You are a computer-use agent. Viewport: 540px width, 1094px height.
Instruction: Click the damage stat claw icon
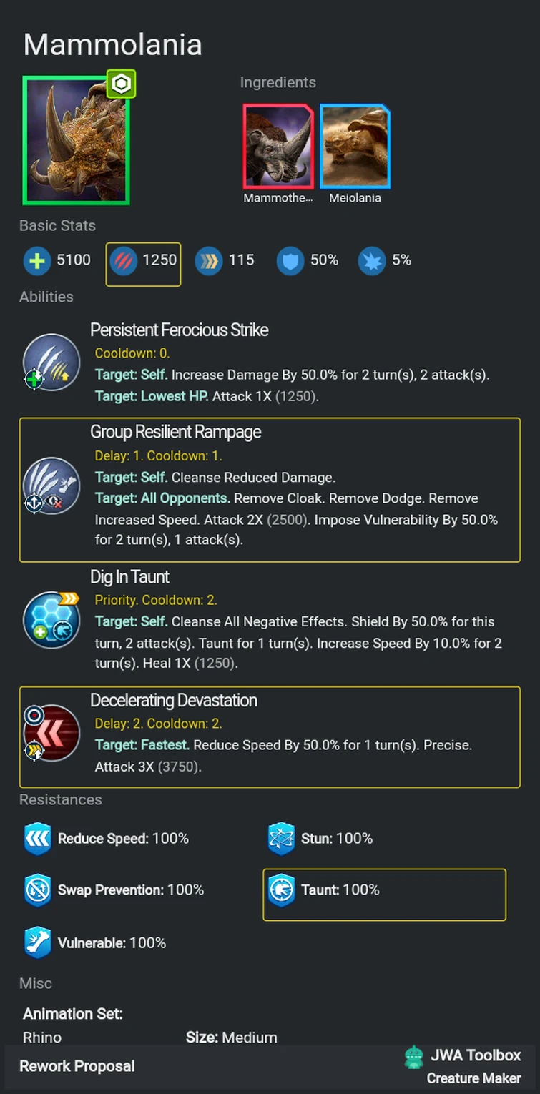124,261
